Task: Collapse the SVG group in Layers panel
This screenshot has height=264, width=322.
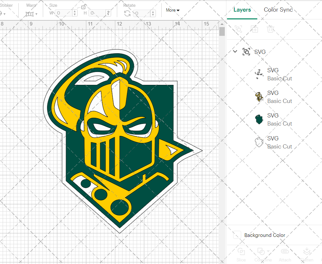Action: [235, 52]
